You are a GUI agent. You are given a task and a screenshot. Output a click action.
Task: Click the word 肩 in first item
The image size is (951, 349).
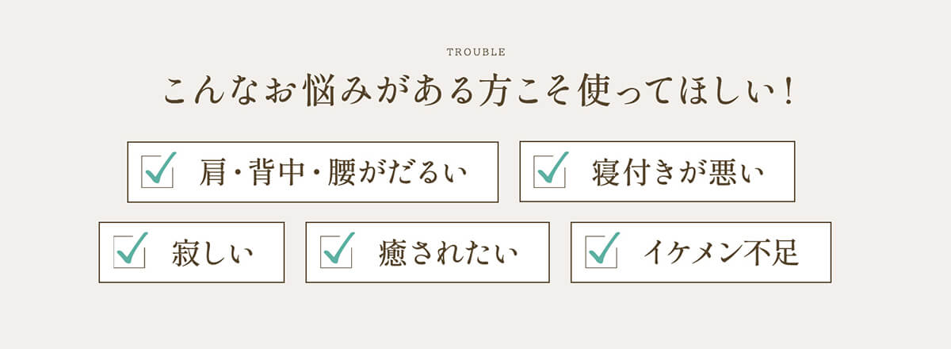(212, 173)
